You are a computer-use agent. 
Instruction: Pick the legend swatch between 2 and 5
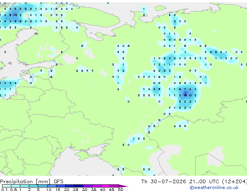click(x=34, y=186)
